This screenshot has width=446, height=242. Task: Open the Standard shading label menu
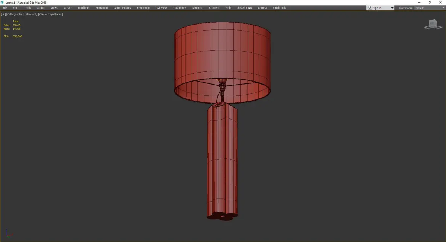31,14
